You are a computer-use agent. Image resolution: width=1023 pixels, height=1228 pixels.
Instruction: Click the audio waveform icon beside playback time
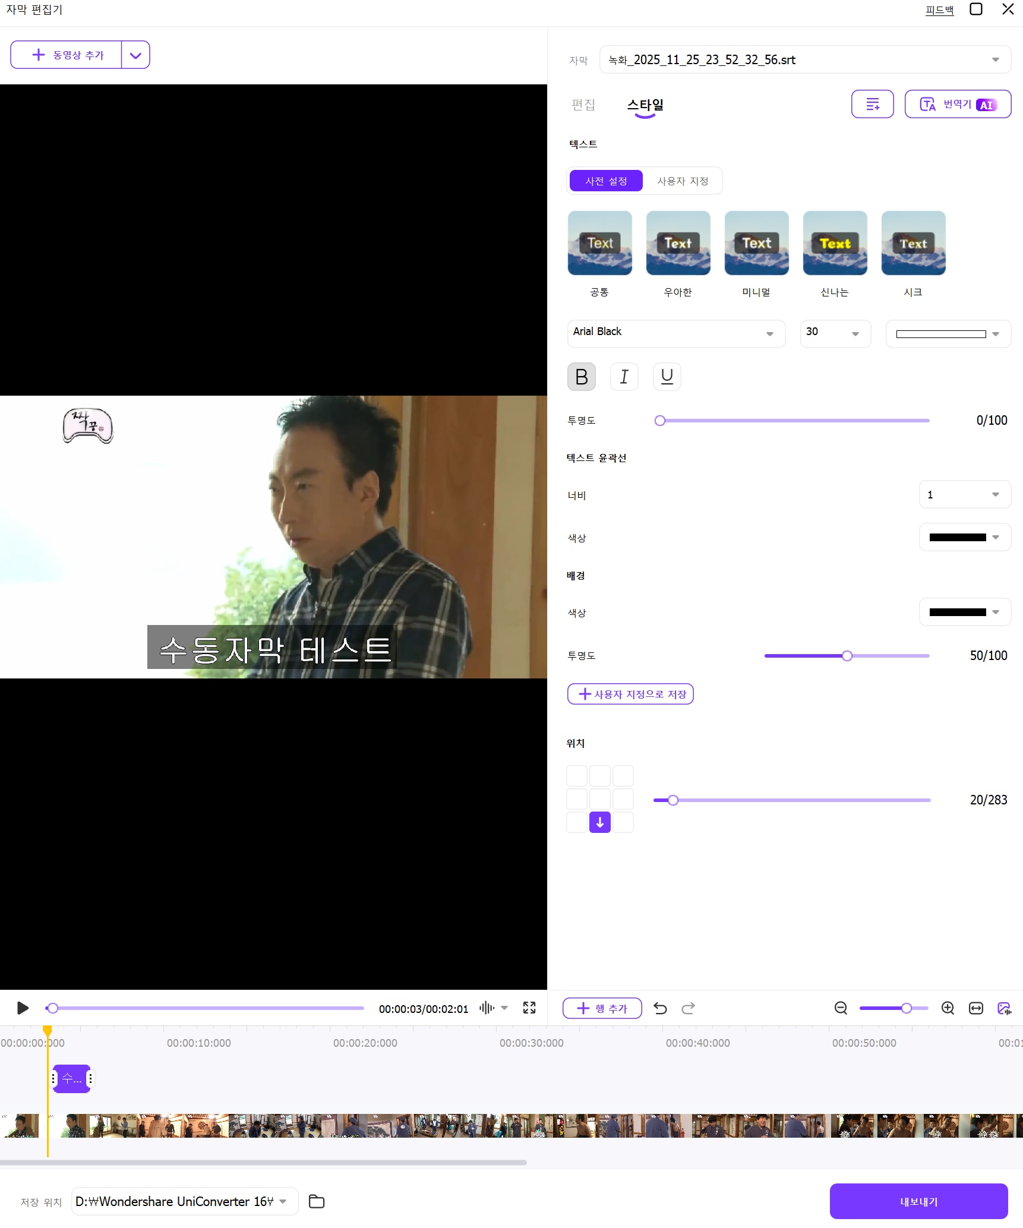pyautogui.click(x=487, y=1008)
